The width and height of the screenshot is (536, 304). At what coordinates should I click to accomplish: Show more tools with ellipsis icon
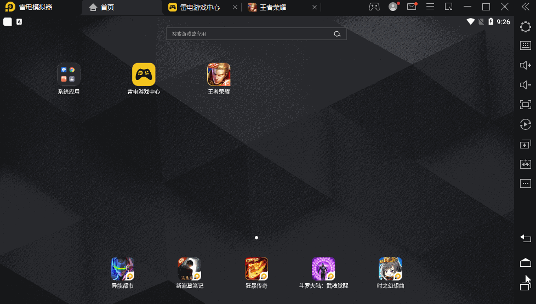click(526, 183)
